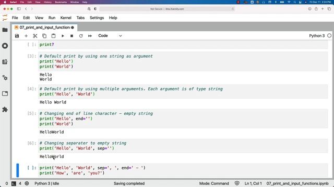The width and height of the screenshot is (334, 187).
Task: Select cell 3 with print('Hello') code
Action: [x=183, y=61]
